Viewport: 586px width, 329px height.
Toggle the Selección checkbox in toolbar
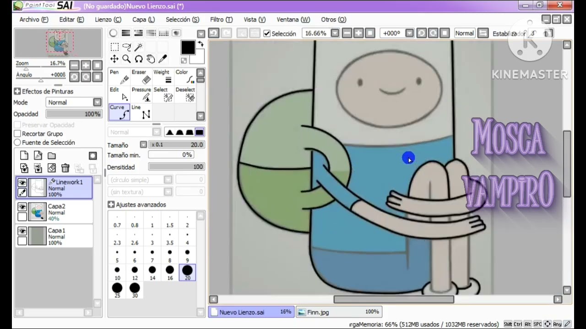pyautogui.click(x=267, y=33)
